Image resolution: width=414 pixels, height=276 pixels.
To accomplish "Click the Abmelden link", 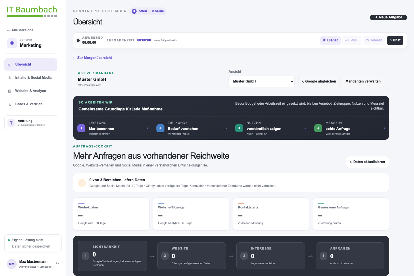I will (45, 267).
